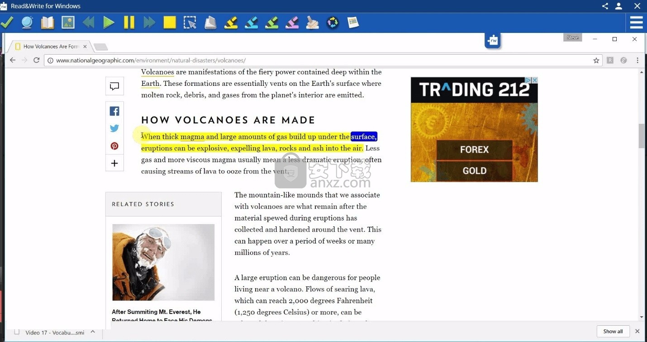This screenshot has height=342, width=647.
Task: Click the page vertical scrollbar thumb
Action: [642, 136]
